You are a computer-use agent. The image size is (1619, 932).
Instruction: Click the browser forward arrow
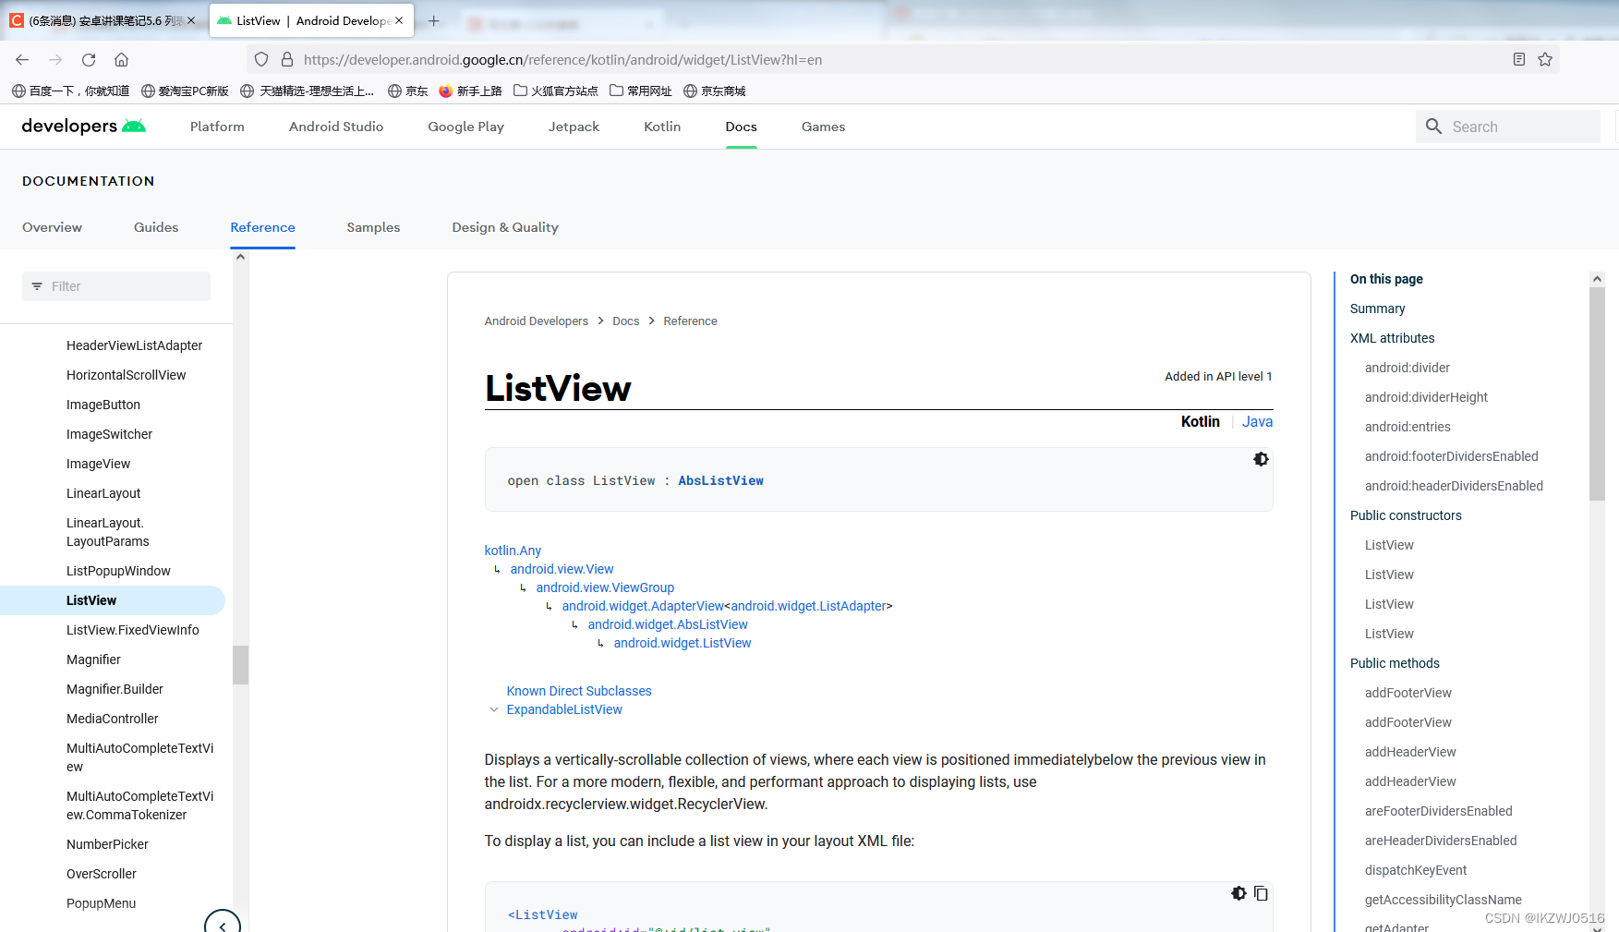tap(55, 59)
